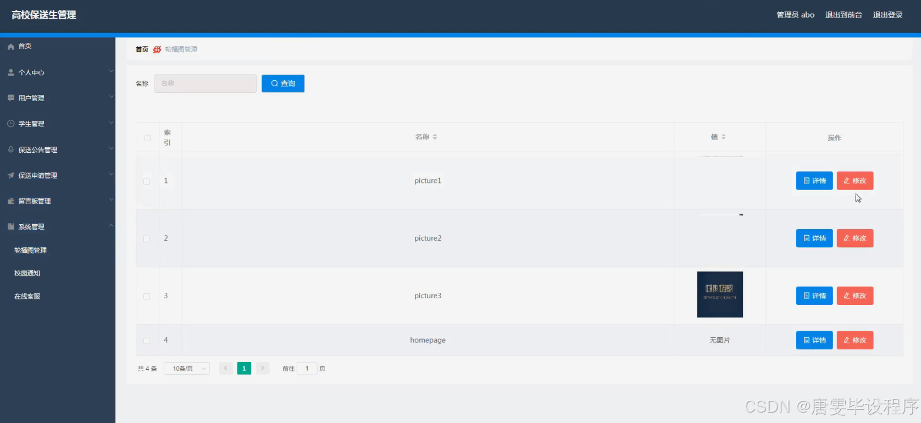Select all rows with the header checkbox

click(x=147, y=138)
